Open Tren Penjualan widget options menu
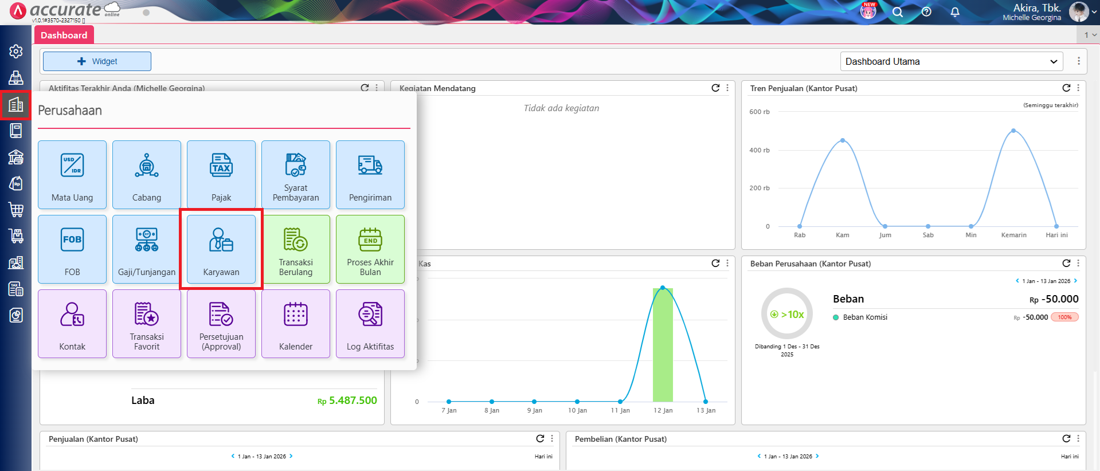This screenshot has width=1100, height=471. pyautogui.click(x=1078, y=88)
